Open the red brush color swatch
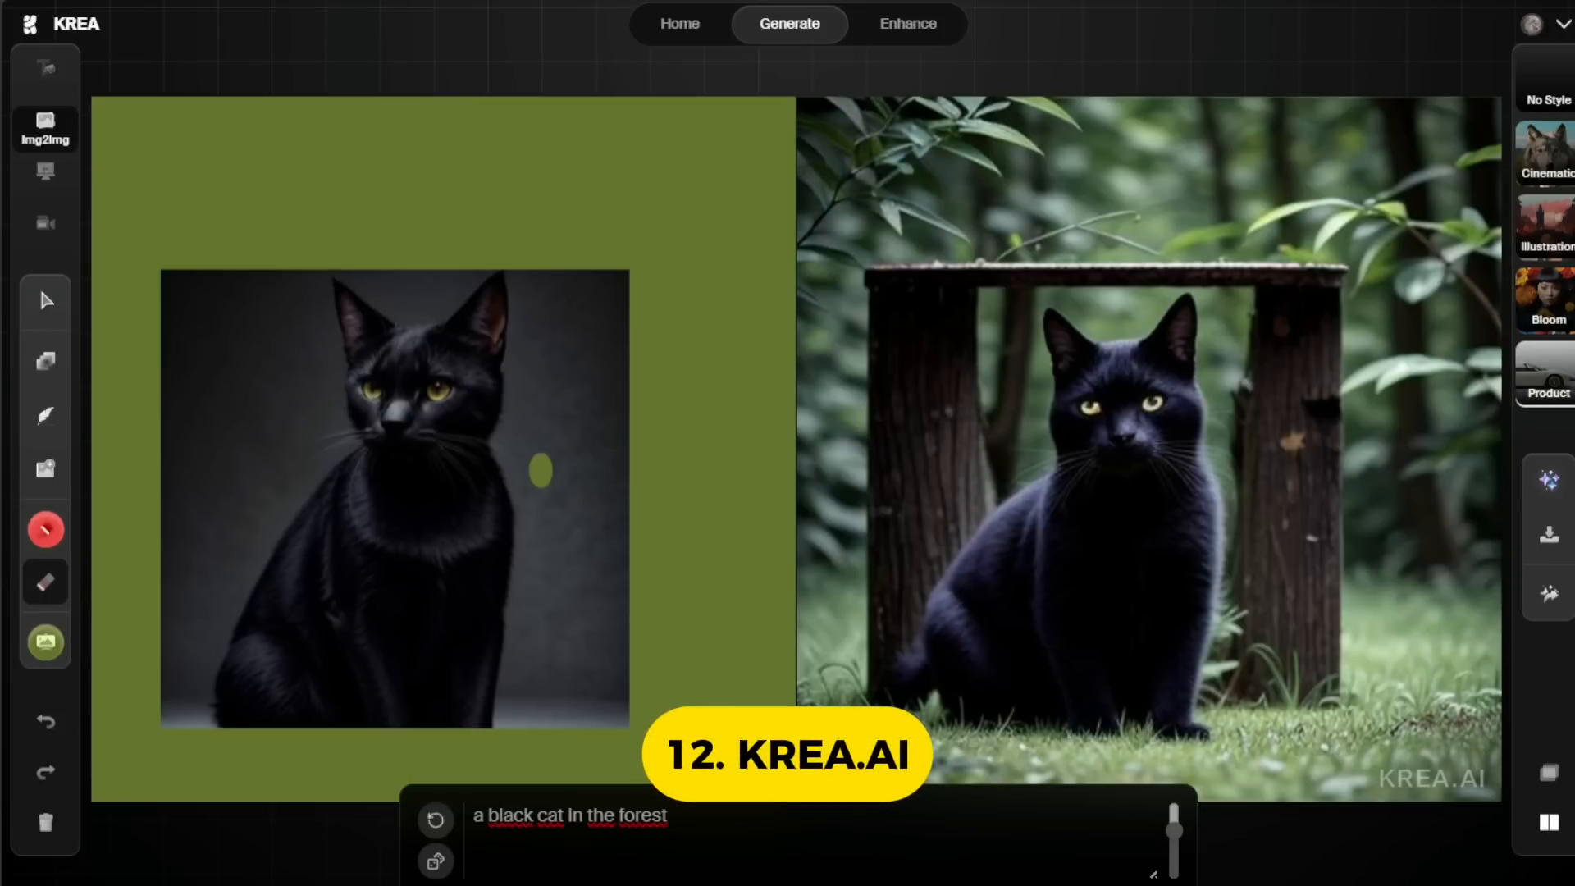 coord(46,530)
